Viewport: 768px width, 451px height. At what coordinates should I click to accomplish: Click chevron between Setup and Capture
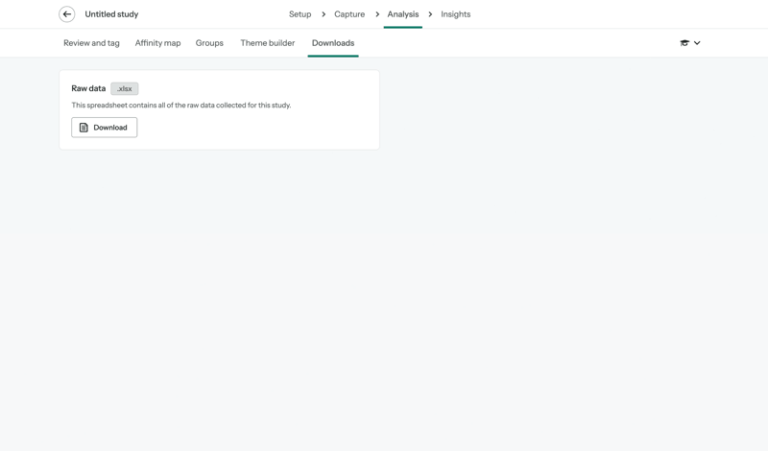point(324,14)
